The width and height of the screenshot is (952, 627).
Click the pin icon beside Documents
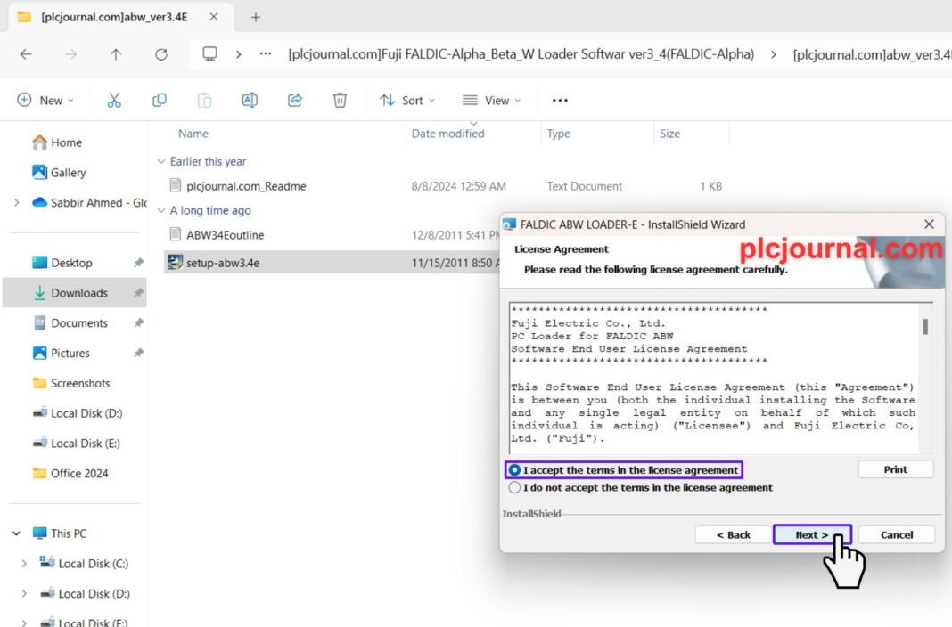tap(138, 323)
